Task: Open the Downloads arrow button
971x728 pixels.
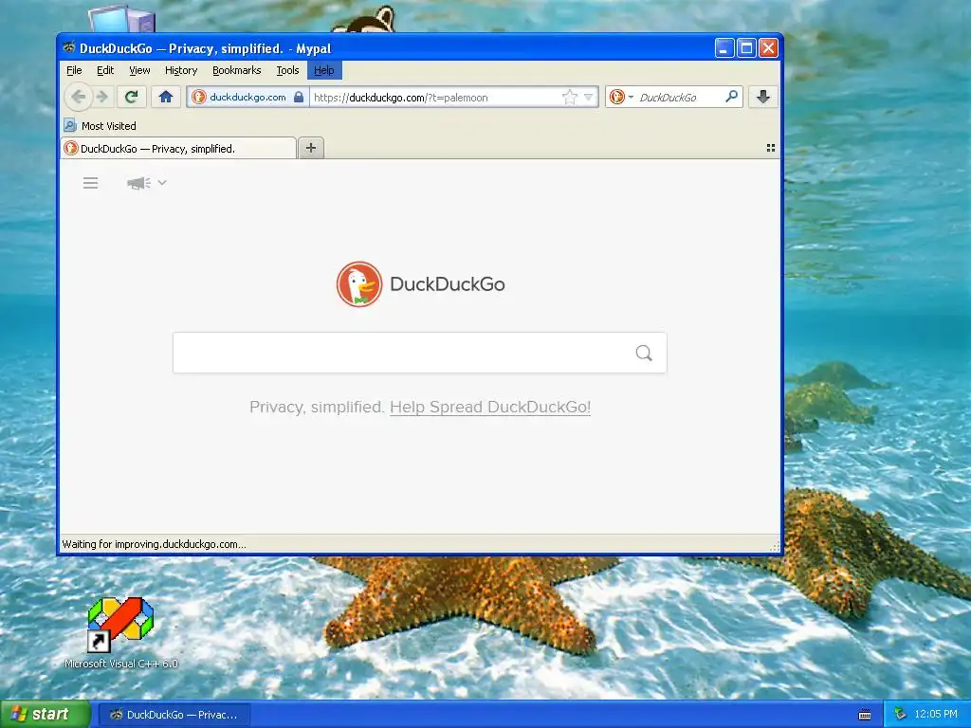Action: pyautogui.click(x=763, y=97)
